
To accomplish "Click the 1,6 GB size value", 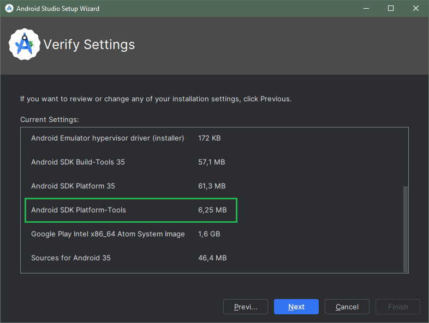I will [209, 234].
